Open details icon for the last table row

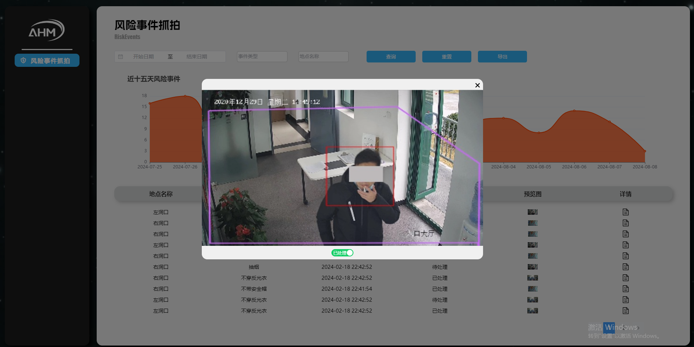coord(626,310)
